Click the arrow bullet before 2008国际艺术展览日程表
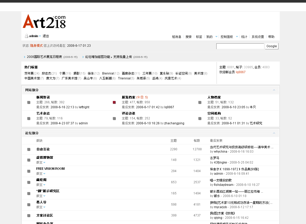Viewport: 306px width, 224px height. click(x=25, y=57)
